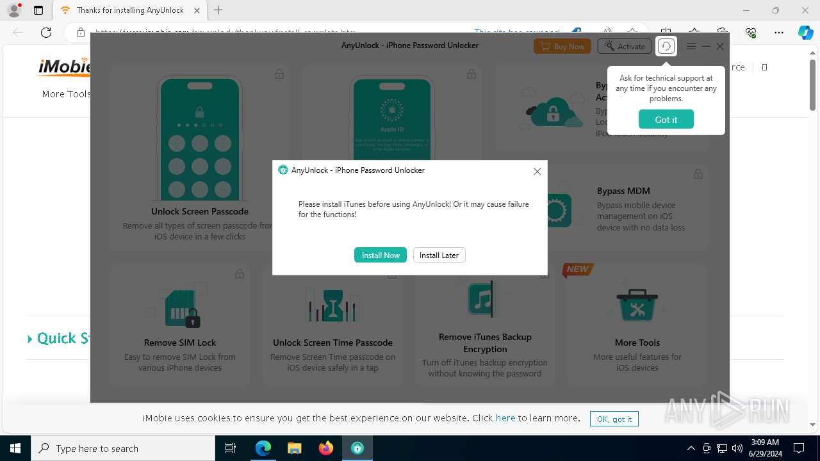
Task: Open Edge Favorites star icon
Action: (694, 32)
